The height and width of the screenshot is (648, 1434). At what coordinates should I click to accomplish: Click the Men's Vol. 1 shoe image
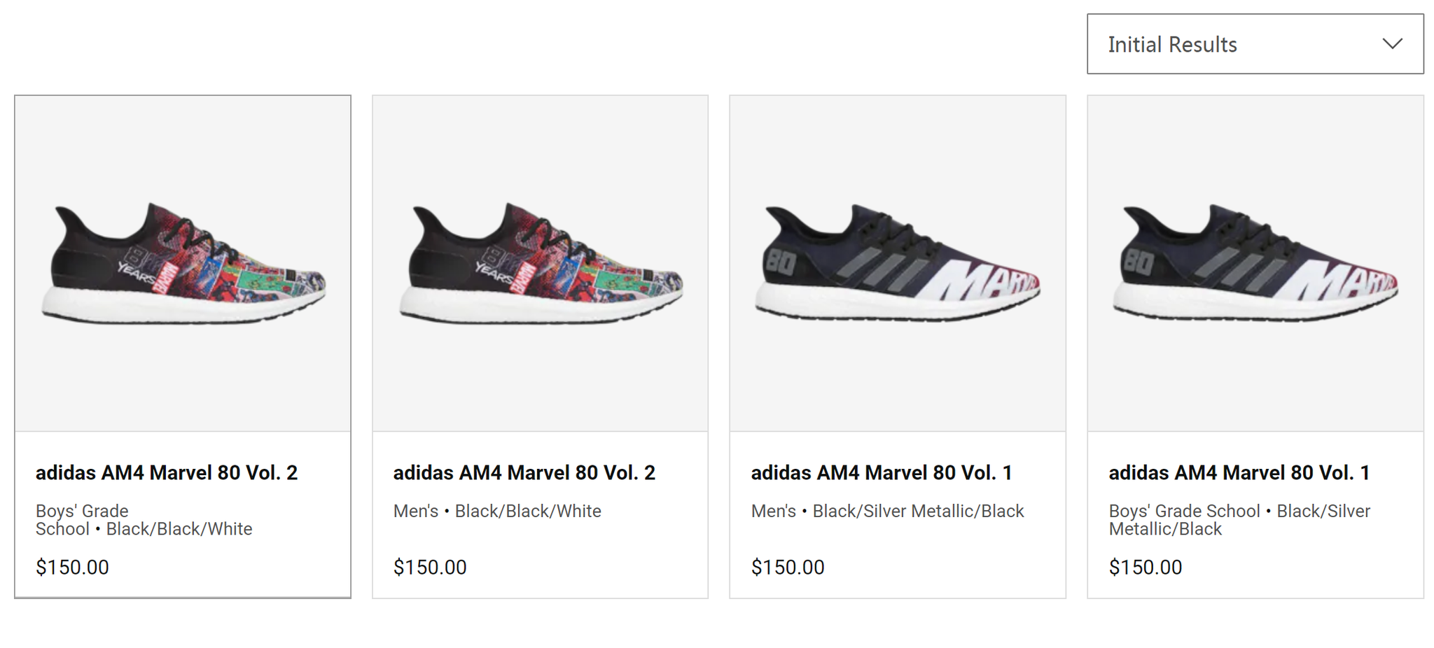[x=898, y=264]
